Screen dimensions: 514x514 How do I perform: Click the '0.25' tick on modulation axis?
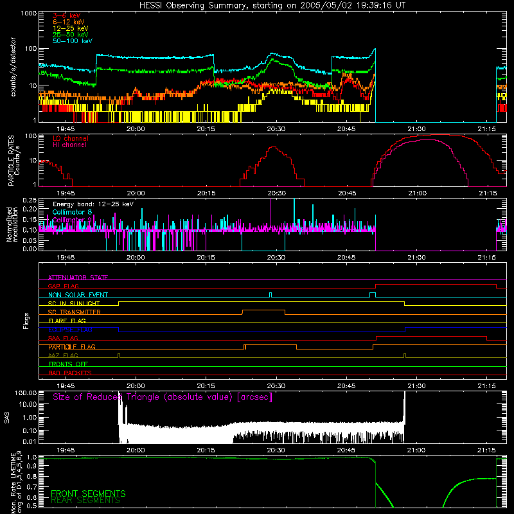pos(30,200)
